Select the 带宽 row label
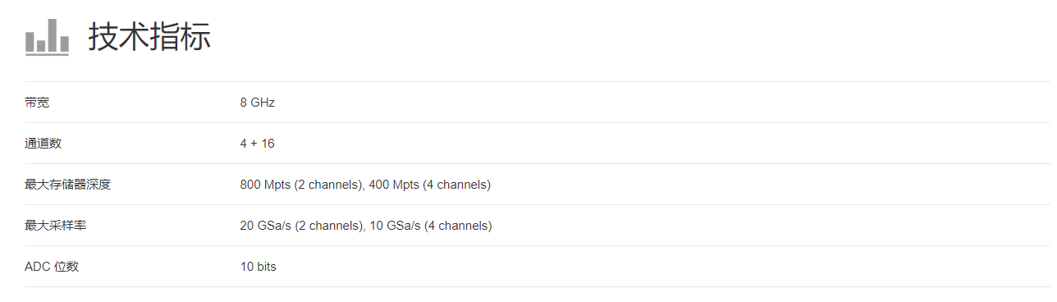1057x302 pixels. click(x=37, y=103)
